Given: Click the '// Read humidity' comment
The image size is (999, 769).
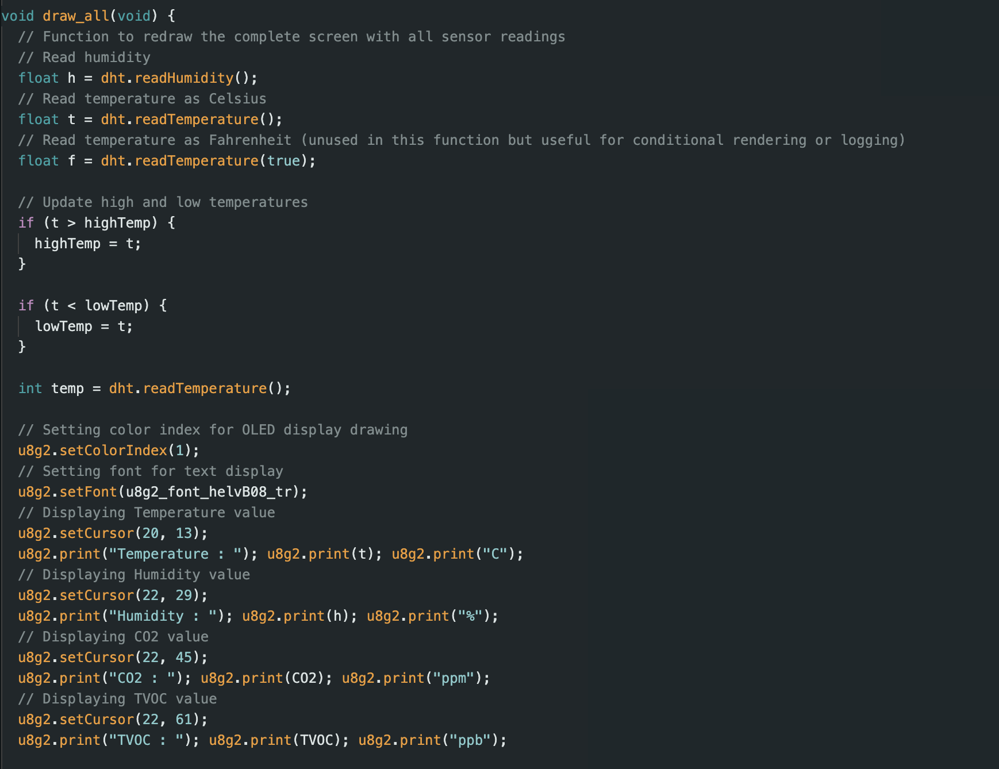Looking at the screenshot, I should (84, 57).
